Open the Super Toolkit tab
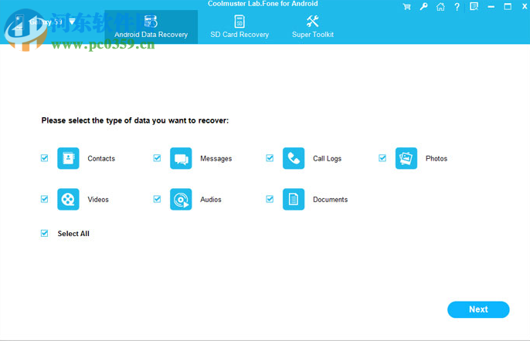 [x=313, y=27]
